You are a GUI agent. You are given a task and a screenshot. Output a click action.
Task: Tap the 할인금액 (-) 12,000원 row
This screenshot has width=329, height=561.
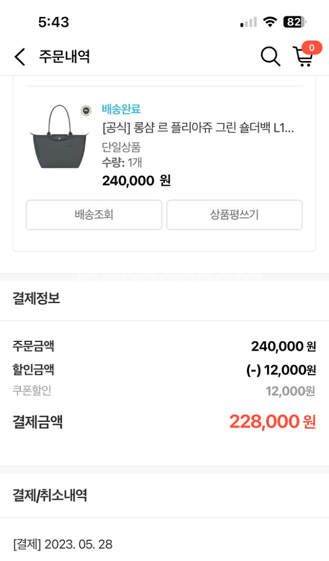(x=164, y=370)
